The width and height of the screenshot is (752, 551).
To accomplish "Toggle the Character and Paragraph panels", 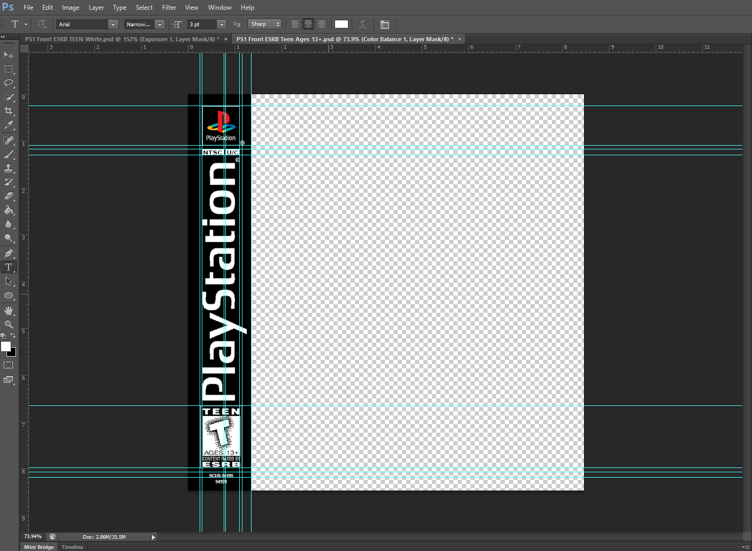I will coord(384,24).
